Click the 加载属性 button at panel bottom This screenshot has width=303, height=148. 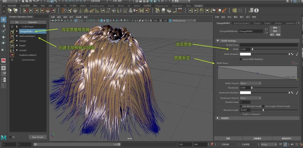[x=257, y=139]
